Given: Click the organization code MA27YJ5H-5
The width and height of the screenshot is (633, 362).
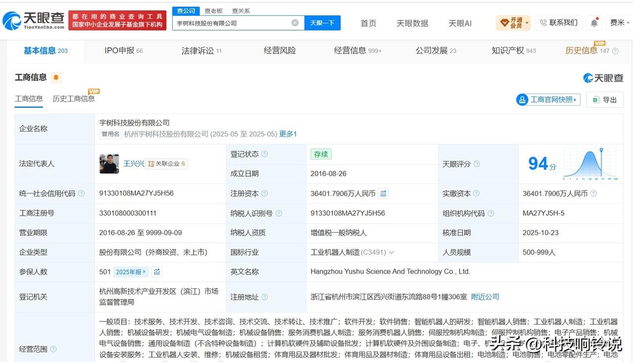Looking at the screenshot, I should coord(543,213).
